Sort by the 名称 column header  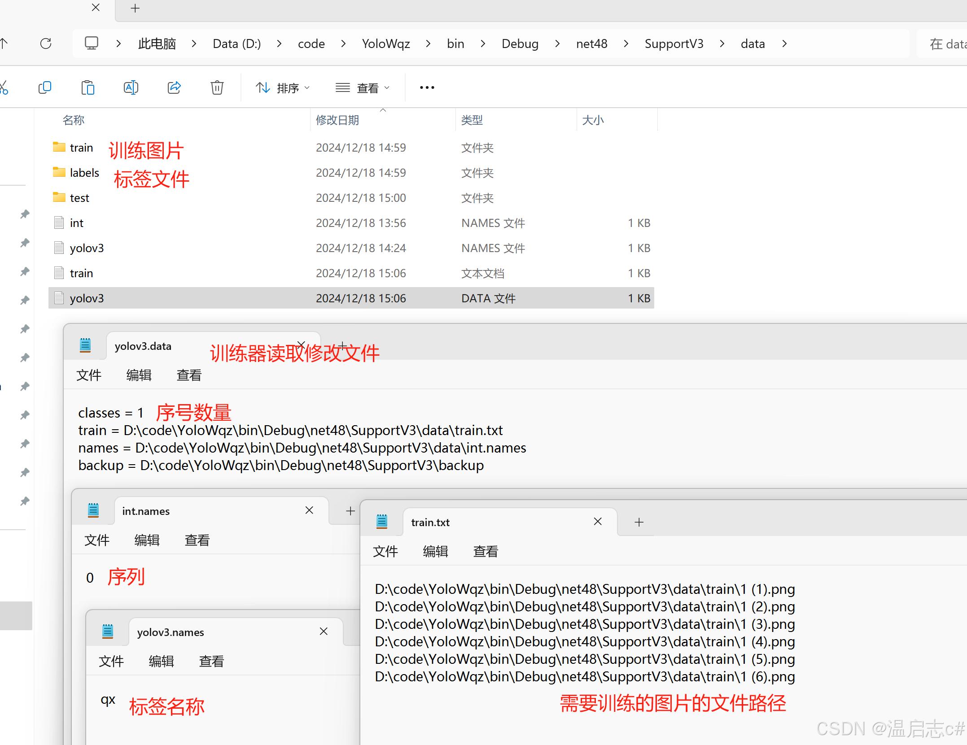pos(74,120)
